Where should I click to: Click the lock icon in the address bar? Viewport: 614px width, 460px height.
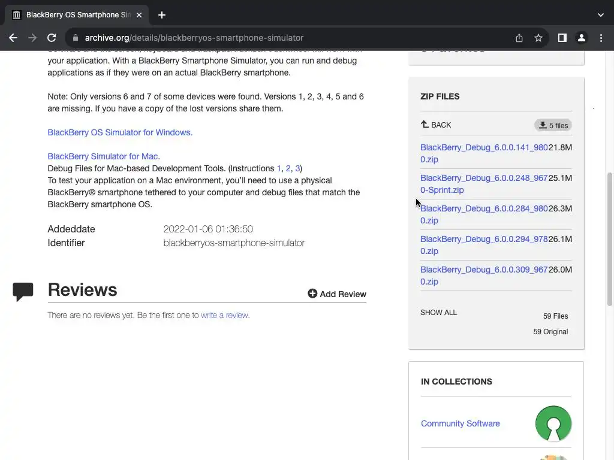[x=76, y=38]
